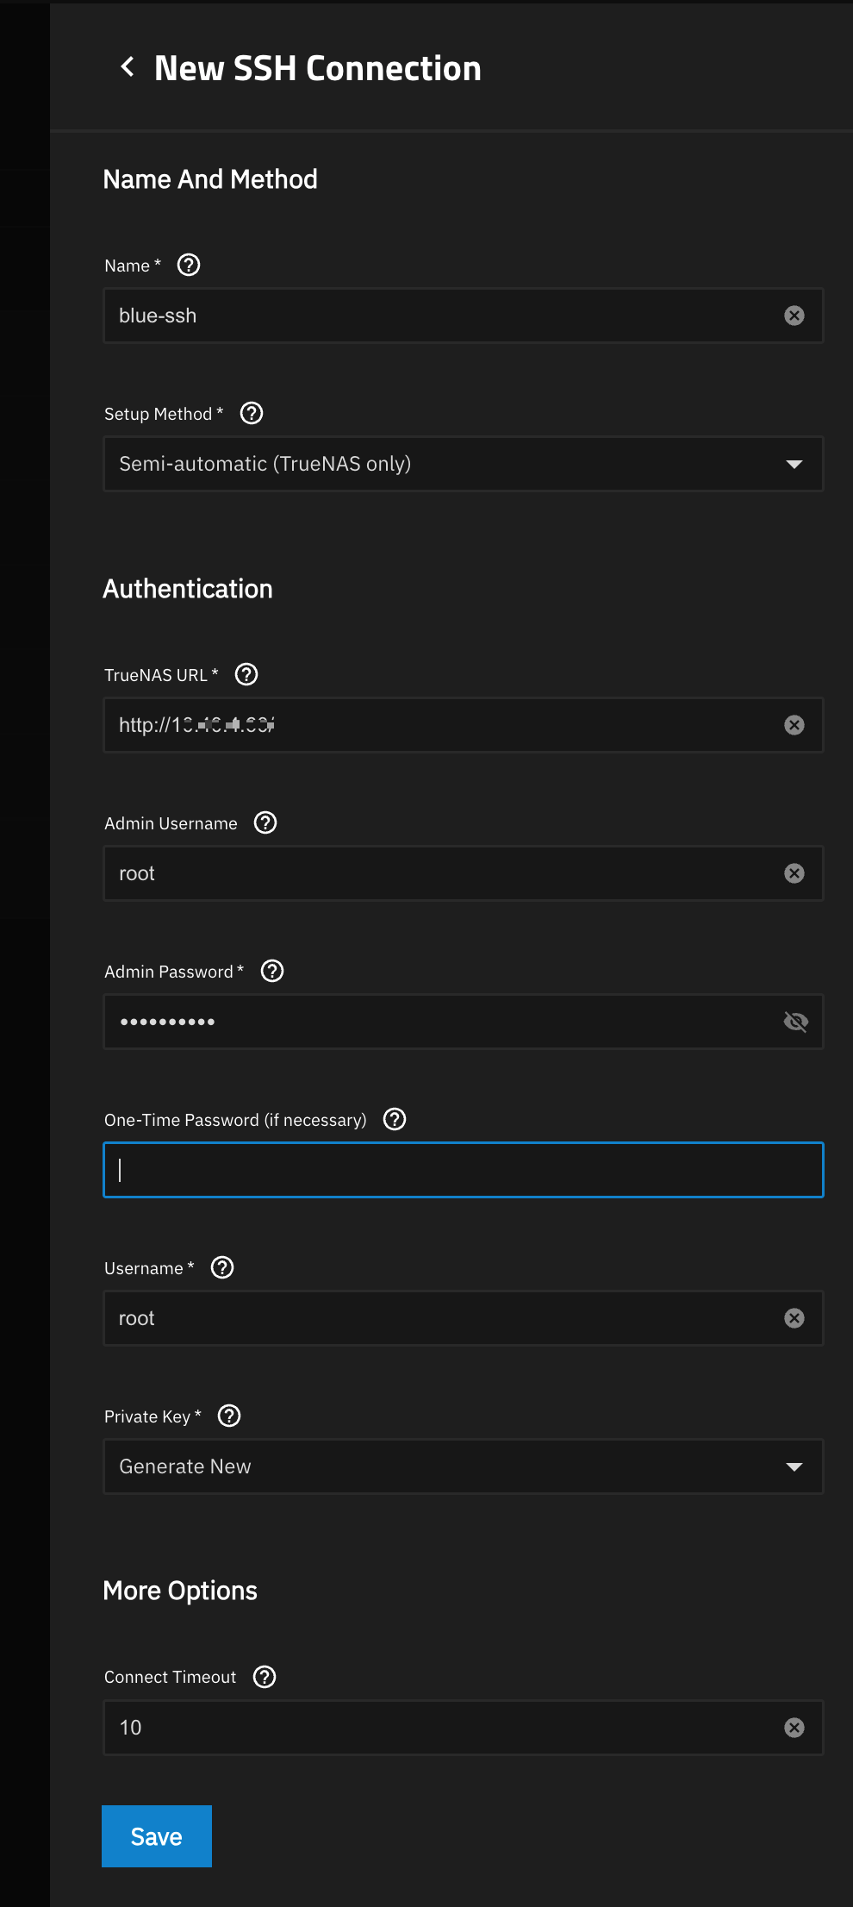Open Admin Password help icon

click(272, 971)
